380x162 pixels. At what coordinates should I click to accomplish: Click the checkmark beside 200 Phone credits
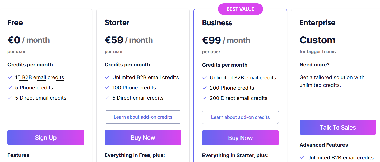pyautogui.click(x=205, y=88)
